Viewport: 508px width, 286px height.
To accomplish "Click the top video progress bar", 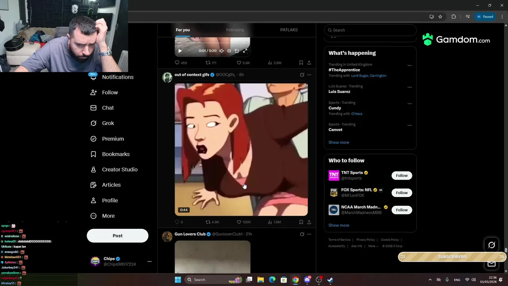I will pyautogui.click(x=212, y=43).
